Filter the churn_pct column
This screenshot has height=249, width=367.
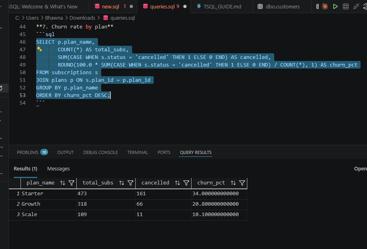pos(242,183)
